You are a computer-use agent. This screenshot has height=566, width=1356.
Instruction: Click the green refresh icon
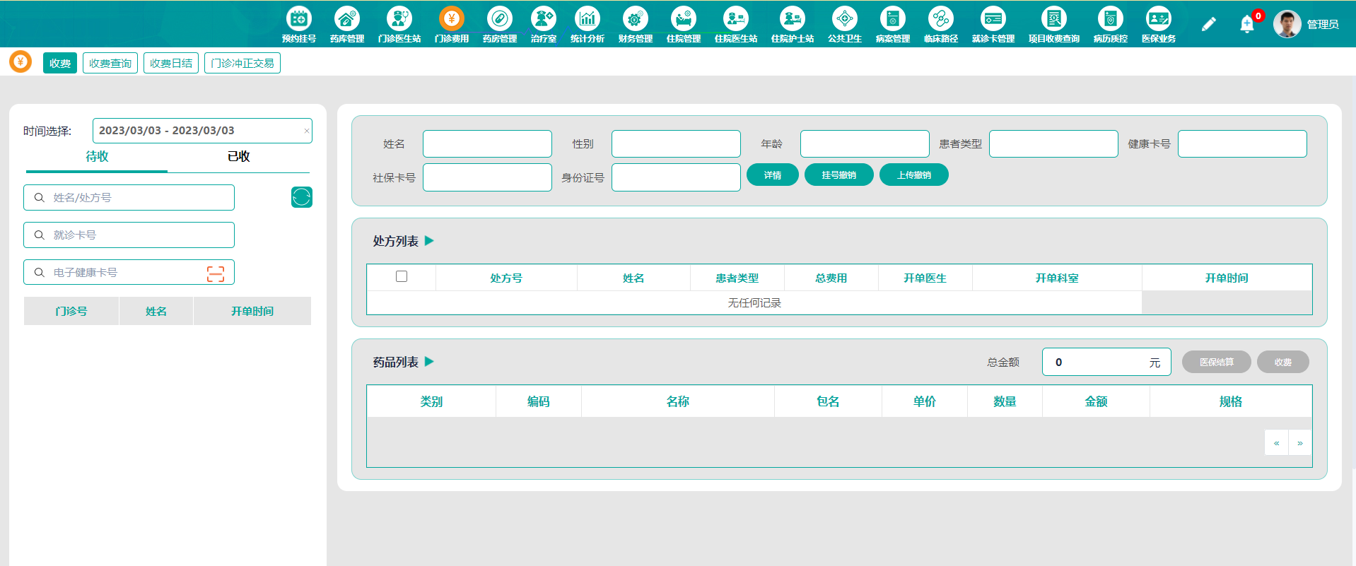coord(302,197)
